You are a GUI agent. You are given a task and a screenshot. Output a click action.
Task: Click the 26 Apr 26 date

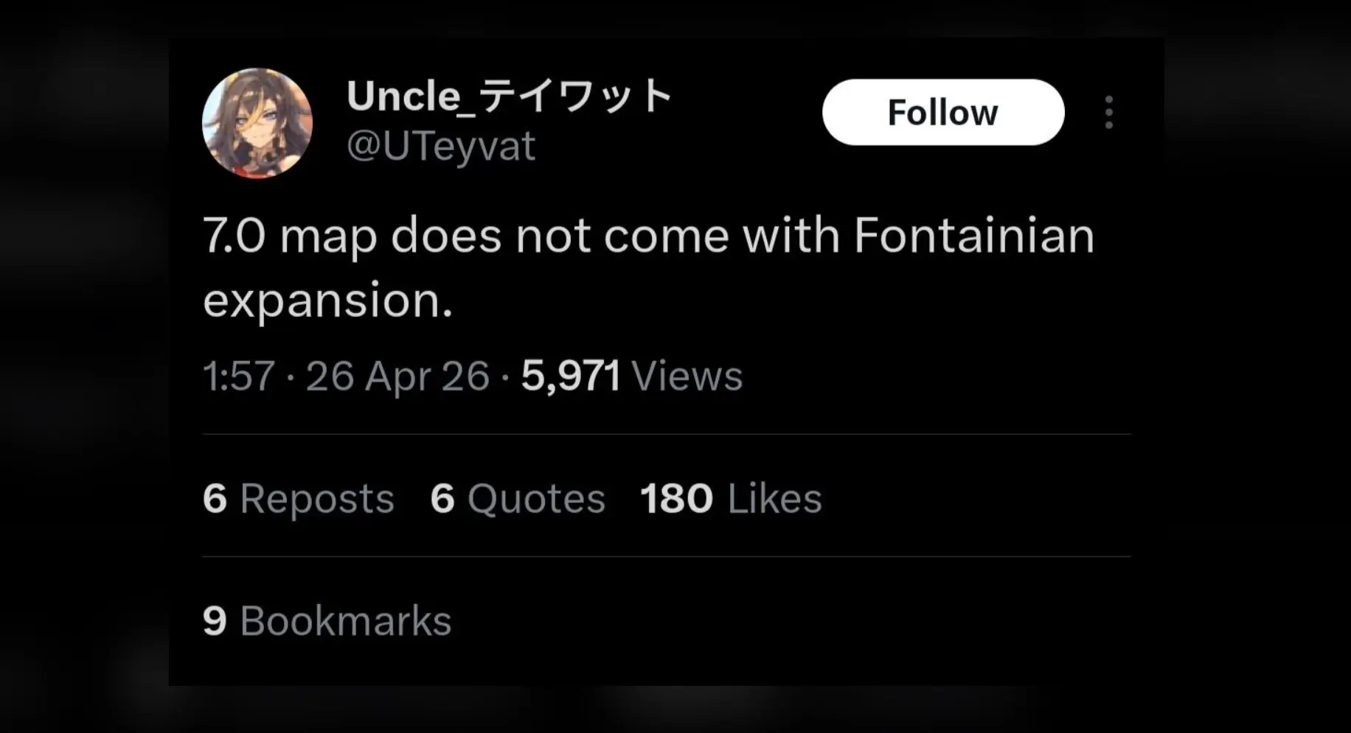397,376
